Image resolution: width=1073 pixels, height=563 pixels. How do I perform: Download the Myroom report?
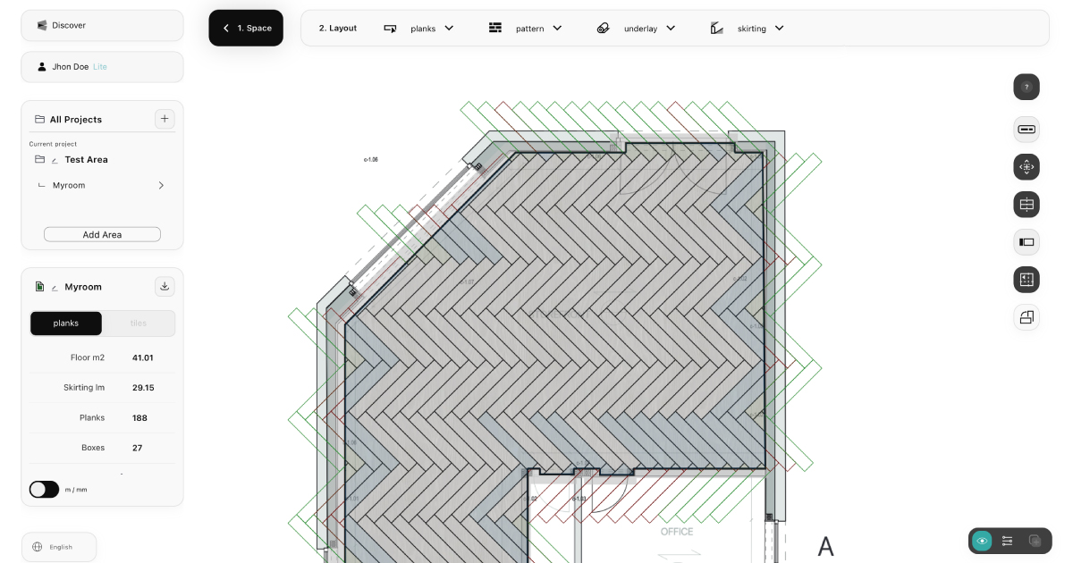coord(165,286)
